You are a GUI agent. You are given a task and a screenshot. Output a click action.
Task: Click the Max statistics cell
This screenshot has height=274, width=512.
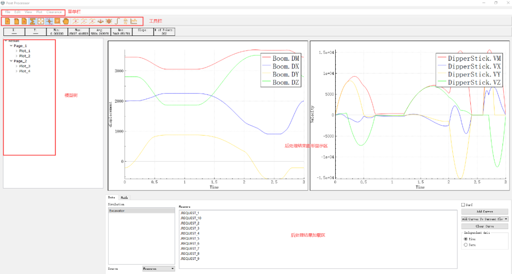click(78, 32)
